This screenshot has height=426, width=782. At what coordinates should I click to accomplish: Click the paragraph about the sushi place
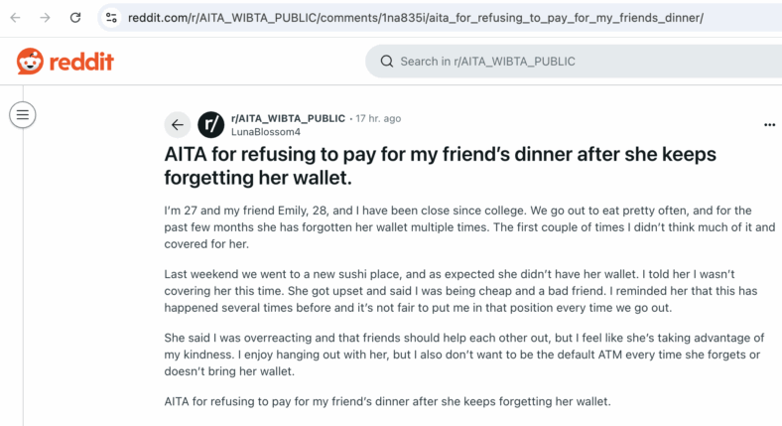pyautogui.click(x=460, y=291)
